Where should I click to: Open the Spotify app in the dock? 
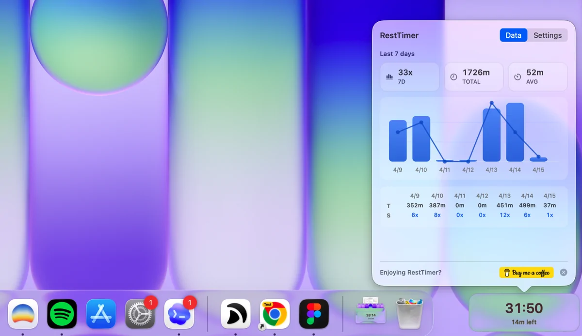pos(62,314)
